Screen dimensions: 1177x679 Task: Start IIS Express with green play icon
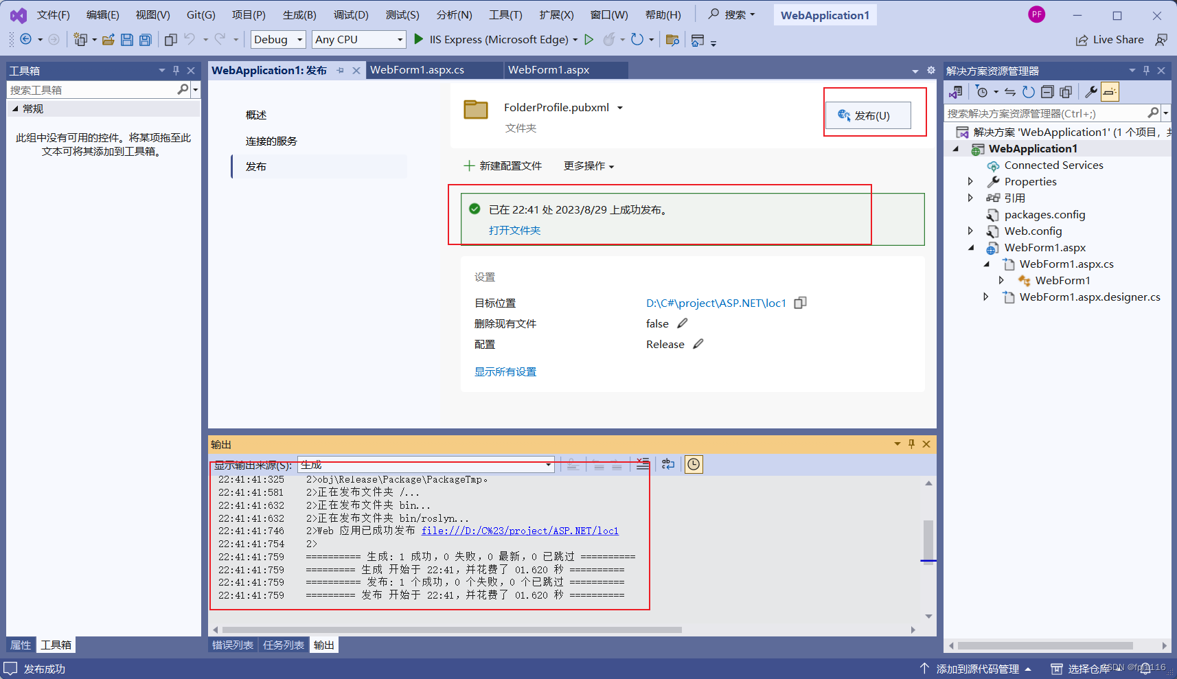419,39
